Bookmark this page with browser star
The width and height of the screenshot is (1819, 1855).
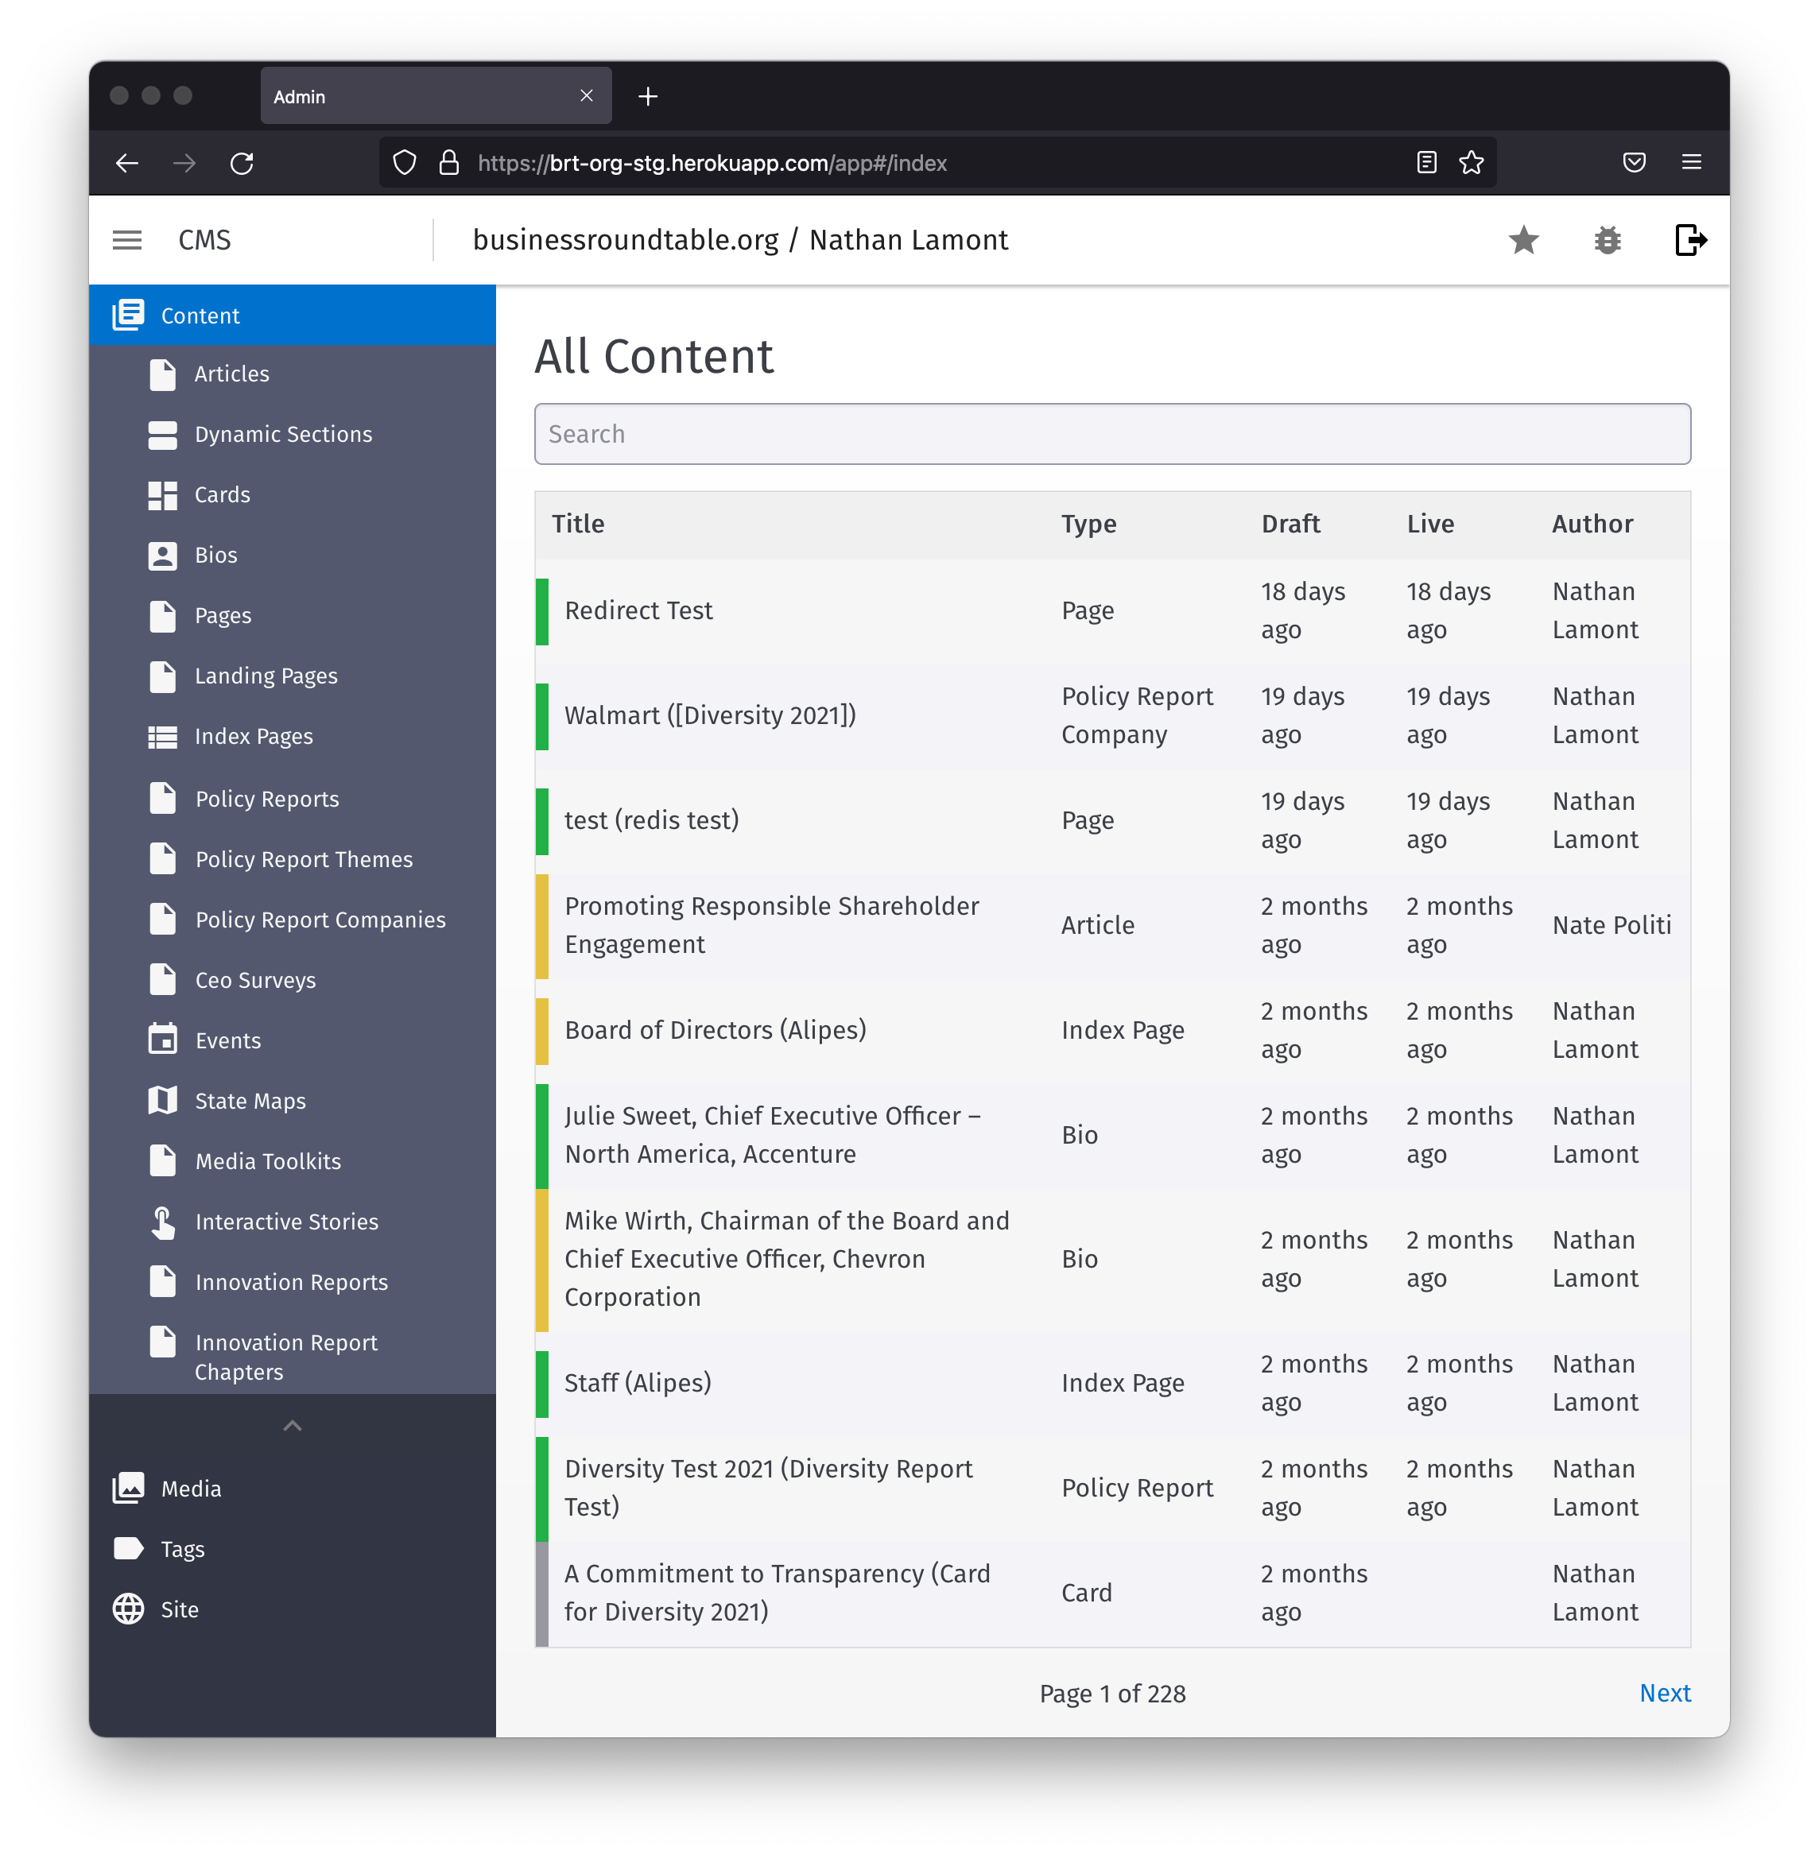1472,162
